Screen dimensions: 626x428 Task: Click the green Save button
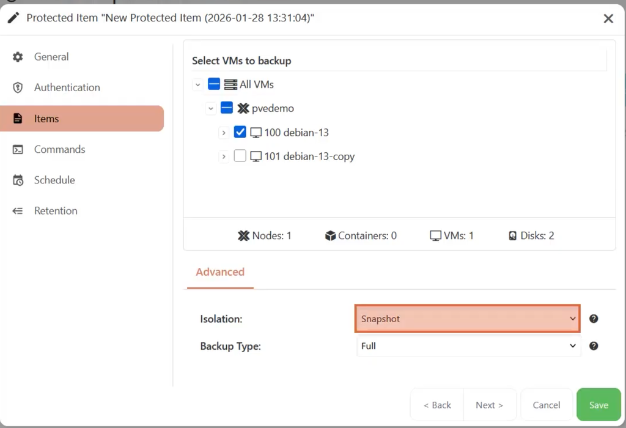click(598, 405)
